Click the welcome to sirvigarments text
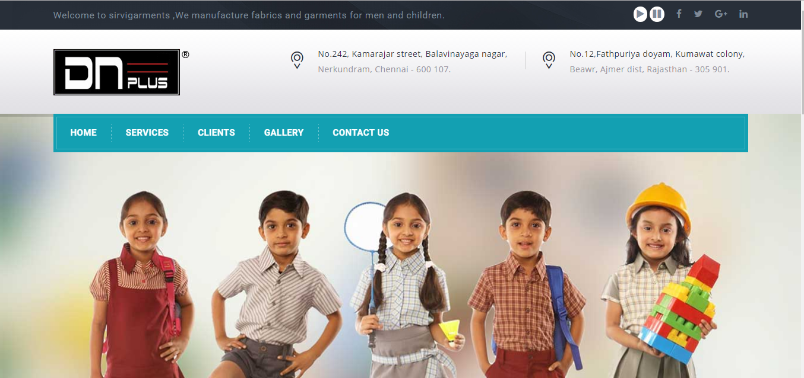The width and height of the screenshot is (804, 378). click(249, 15)
